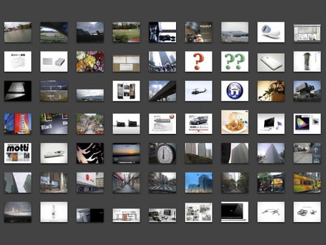Open the color gamut diagram slide
This screenshot has height=245, width=326.
pos(307,123)
